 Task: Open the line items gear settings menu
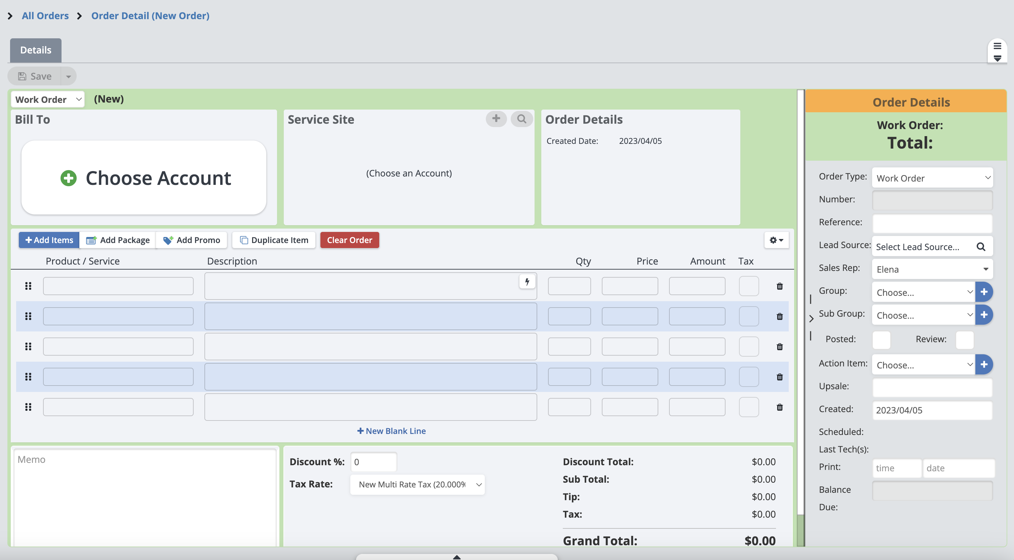pos(776,240)
